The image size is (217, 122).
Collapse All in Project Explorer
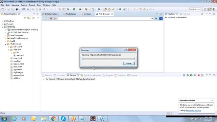[x=25, y=18]
